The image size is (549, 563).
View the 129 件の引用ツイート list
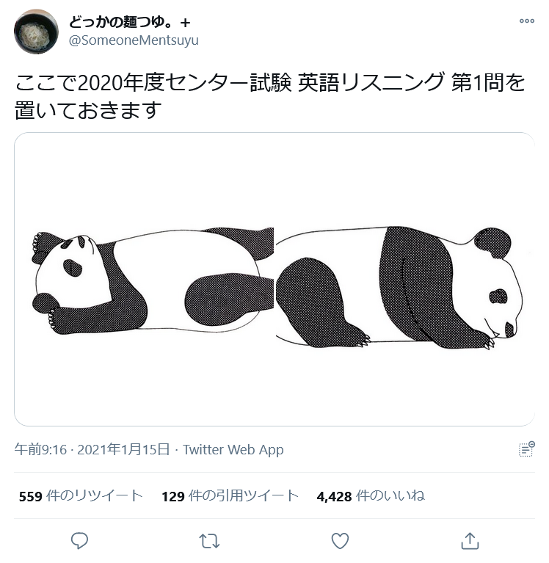[x=230, y=495]
